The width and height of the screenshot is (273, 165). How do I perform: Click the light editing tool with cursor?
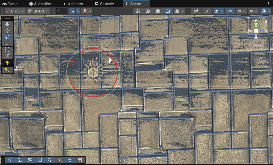tap(7, 70)
